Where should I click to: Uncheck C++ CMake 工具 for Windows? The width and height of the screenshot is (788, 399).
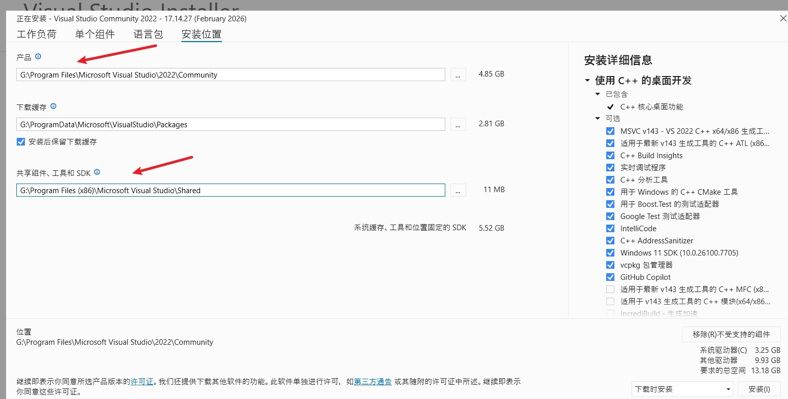(610, 192)
